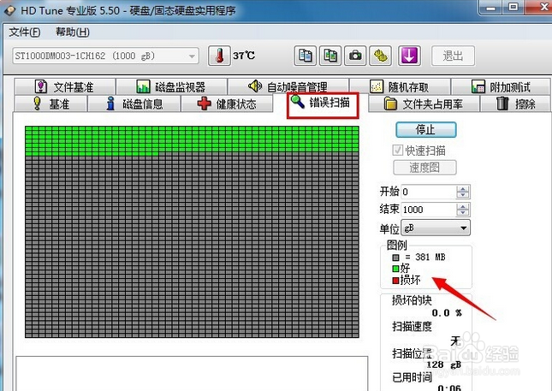The height and width of the screenshot is (391, 552).
Task: Switch to the 健康状态 tab
Action: tap(227, 104)
